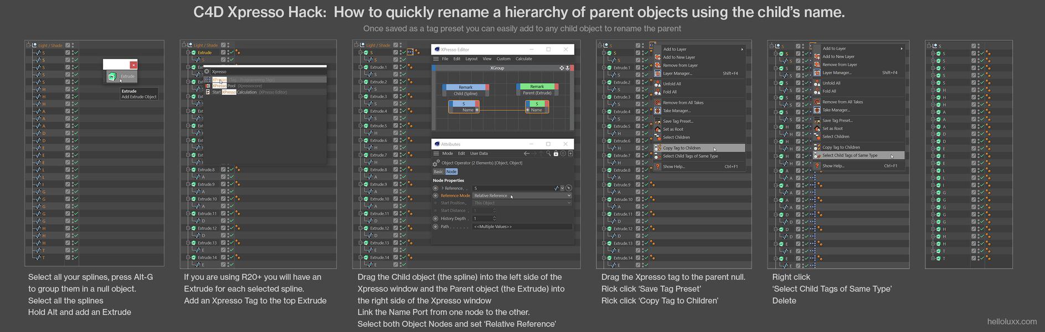Viewport: 1045px width, 332px height.
Task: Choose highlighted Copy Tag to Children entry
Action: point(699,148)
